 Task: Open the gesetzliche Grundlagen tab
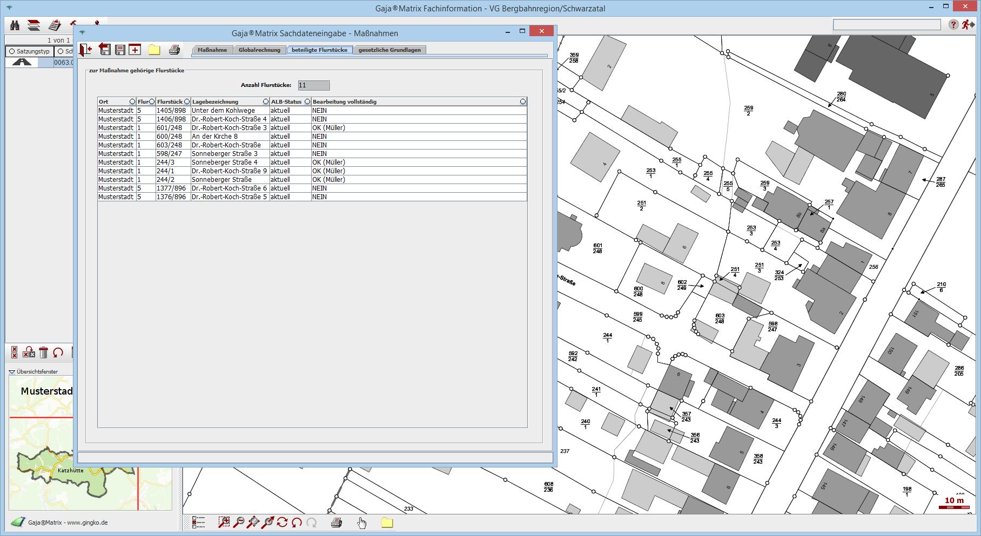tap(389, 50)
